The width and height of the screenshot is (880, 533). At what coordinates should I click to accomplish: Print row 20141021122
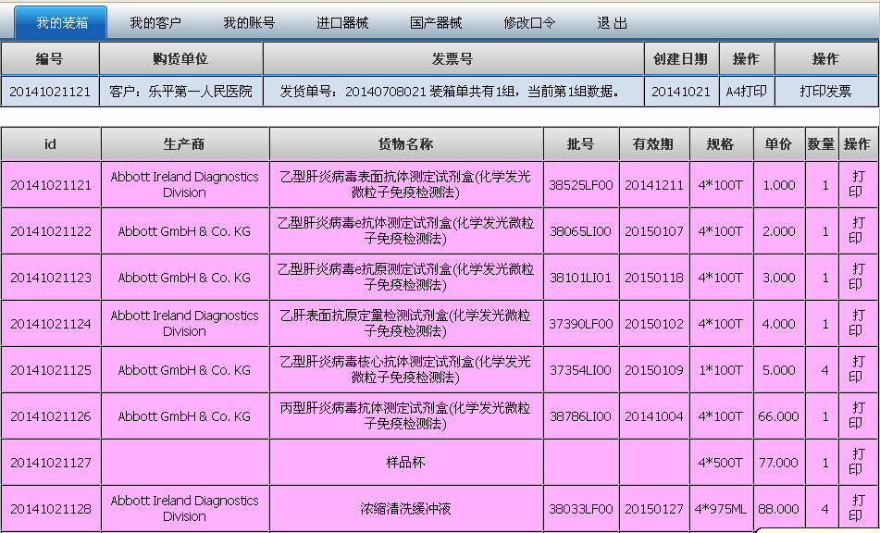(857, 230)
